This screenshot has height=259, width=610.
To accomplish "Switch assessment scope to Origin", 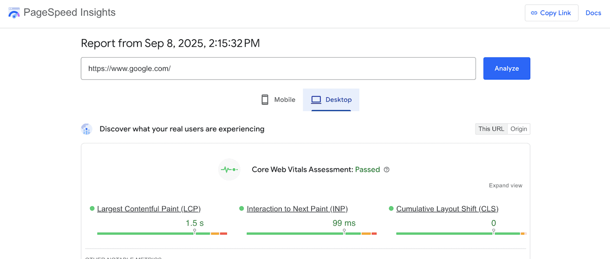I will (519, 129).
